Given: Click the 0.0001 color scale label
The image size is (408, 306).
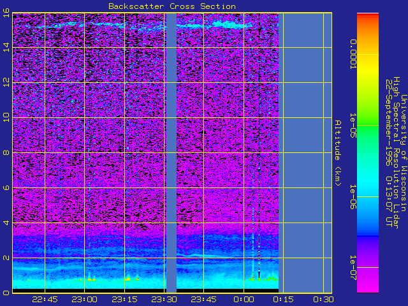Looking at the screenshot, I should 353,54.
